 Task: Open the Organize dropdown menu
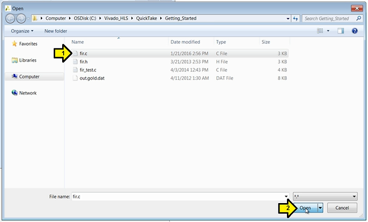point(22,31)
